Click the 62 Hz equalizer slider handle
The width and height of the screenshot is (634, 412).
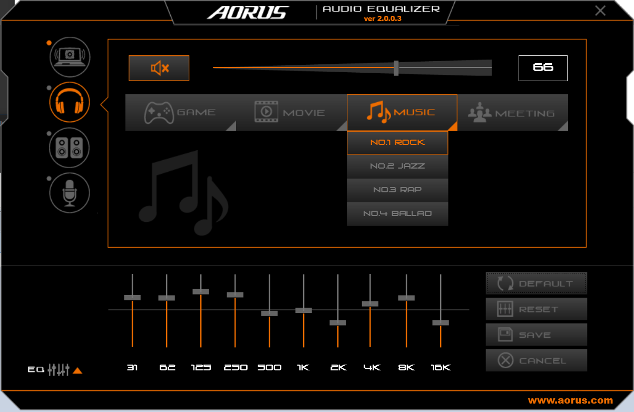click(167, 298)
